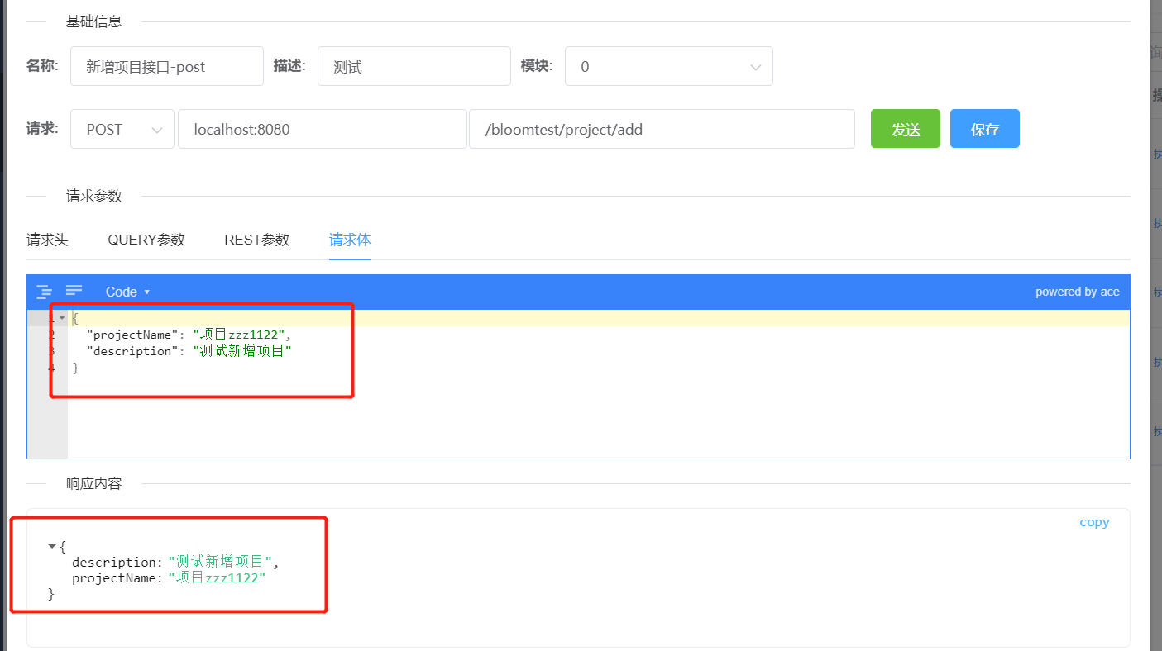
Task: Select the 请求体 tab
Action: [350, 240]
